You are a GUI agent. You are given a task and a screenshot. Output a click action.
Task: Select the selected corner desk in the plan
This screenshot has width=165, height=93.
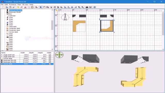(107, 26)
